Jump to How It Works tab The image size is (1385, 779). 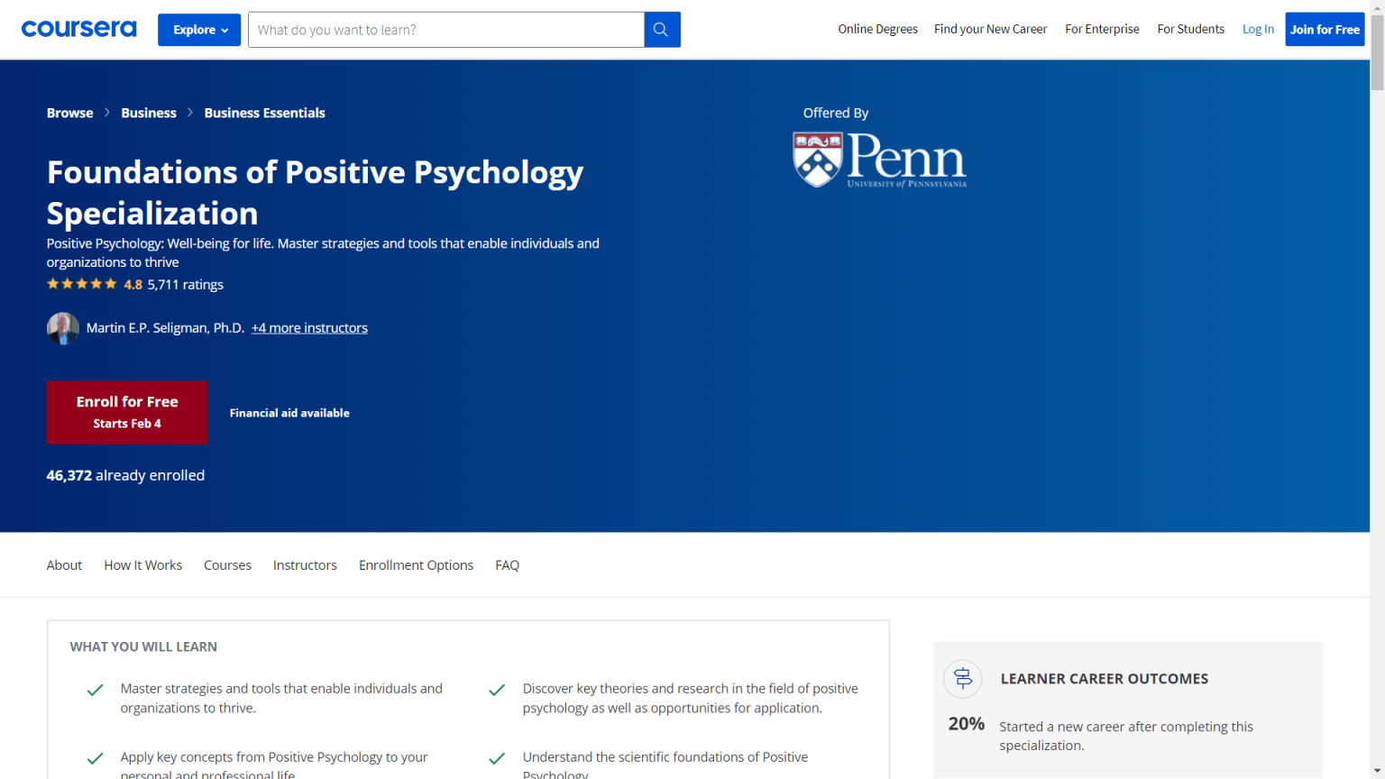(142, 565)
